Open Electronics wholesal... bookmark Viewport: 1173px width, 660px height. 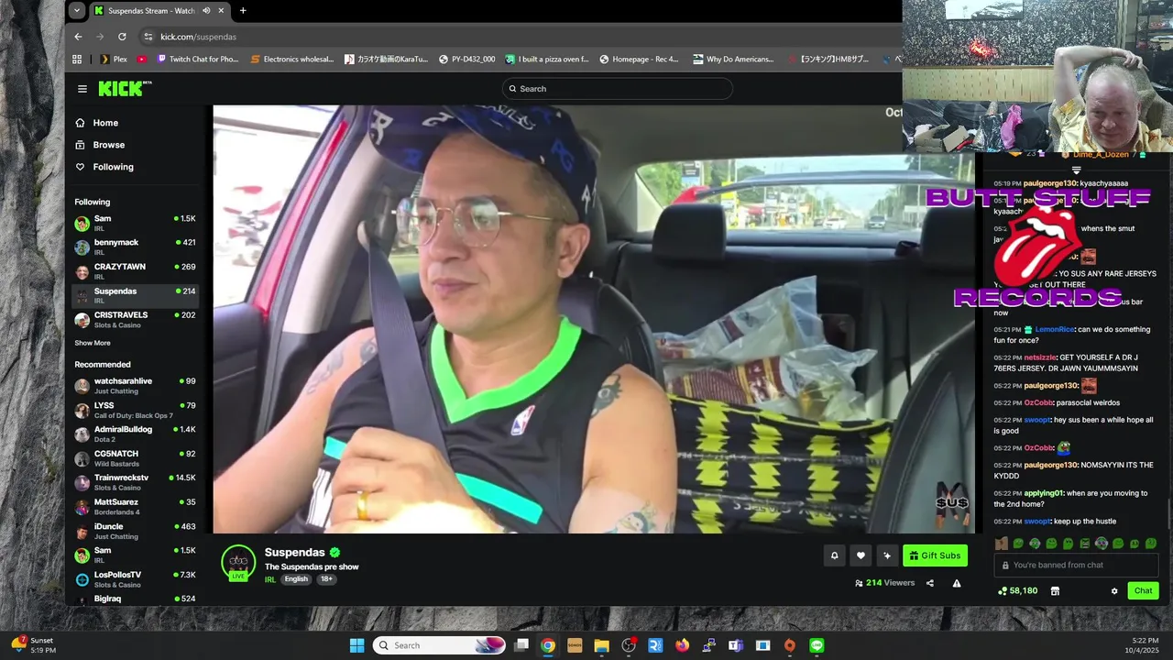tap(291, 60)
